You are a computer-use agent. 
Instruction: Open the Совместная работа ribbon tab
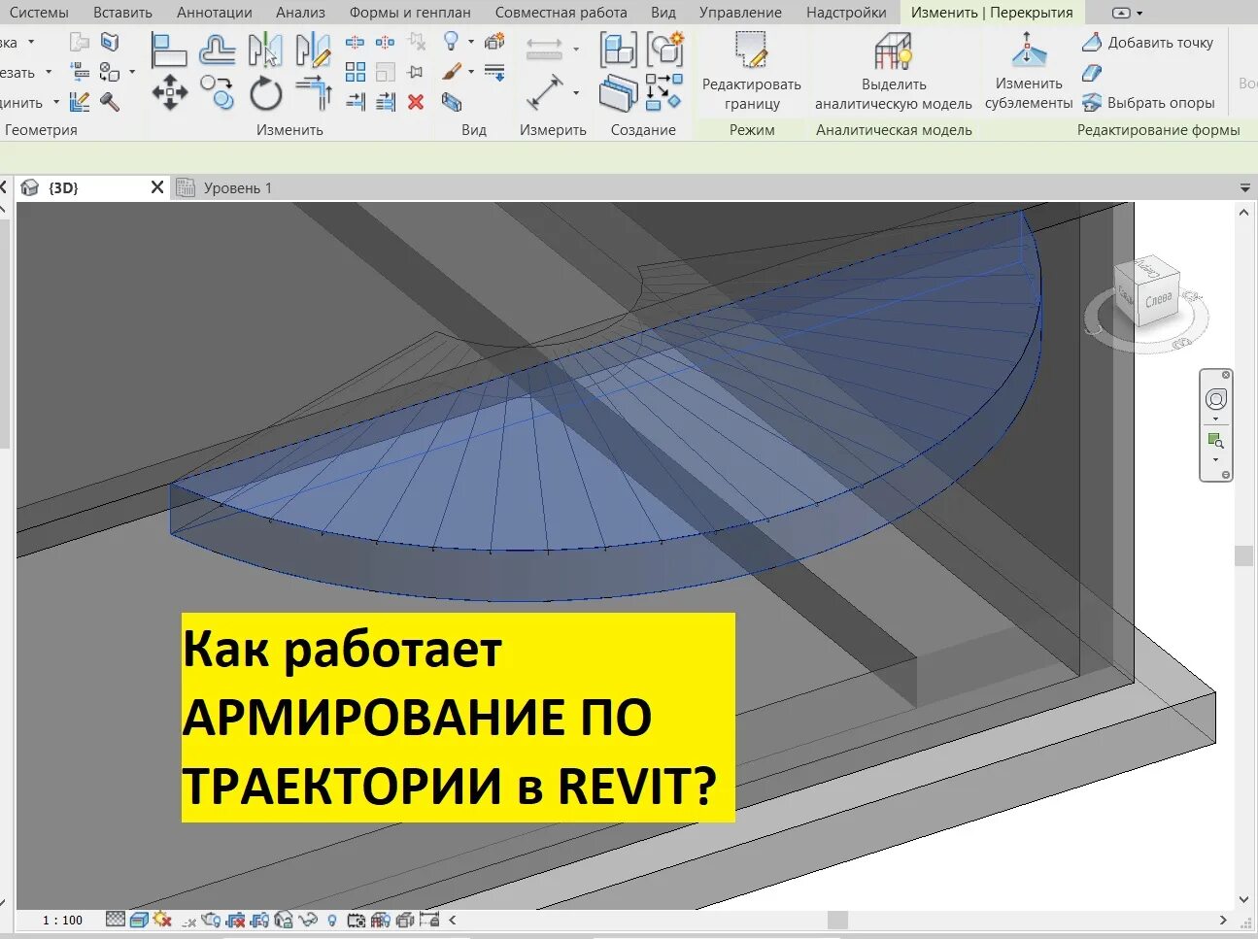click(561, 13)
